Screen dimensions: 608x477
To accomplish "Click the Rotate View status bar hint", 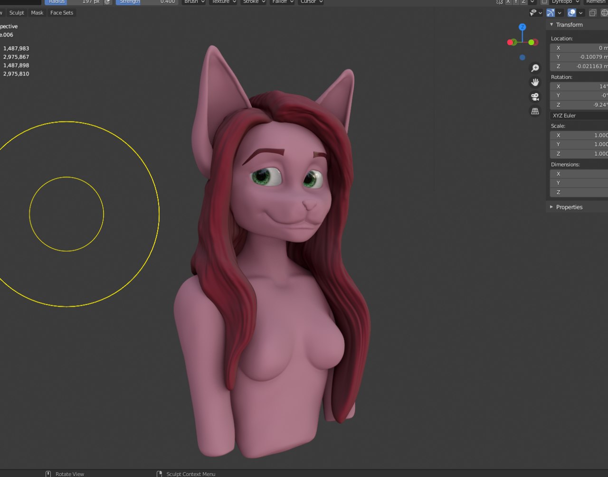I will coord(70,474).
